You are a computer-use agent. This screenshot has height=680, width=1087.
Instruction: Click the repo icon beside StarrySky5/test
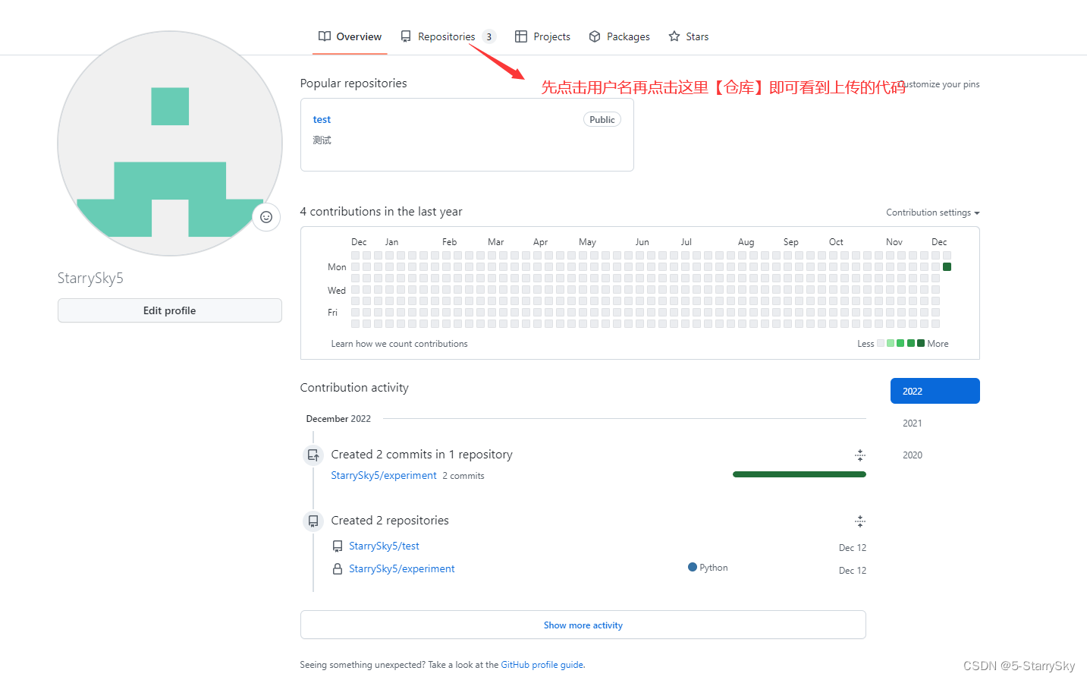click(x=338, y=546)
